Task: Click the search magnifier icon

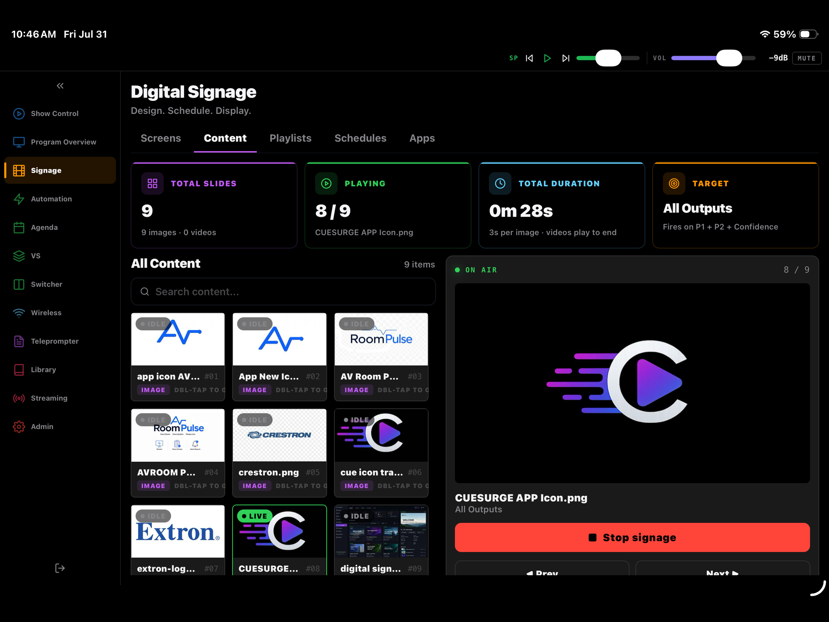Action: pos(145,292)
